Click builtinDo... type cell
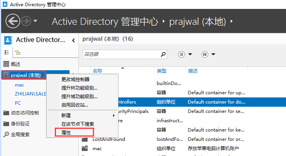 coord(169,83)
